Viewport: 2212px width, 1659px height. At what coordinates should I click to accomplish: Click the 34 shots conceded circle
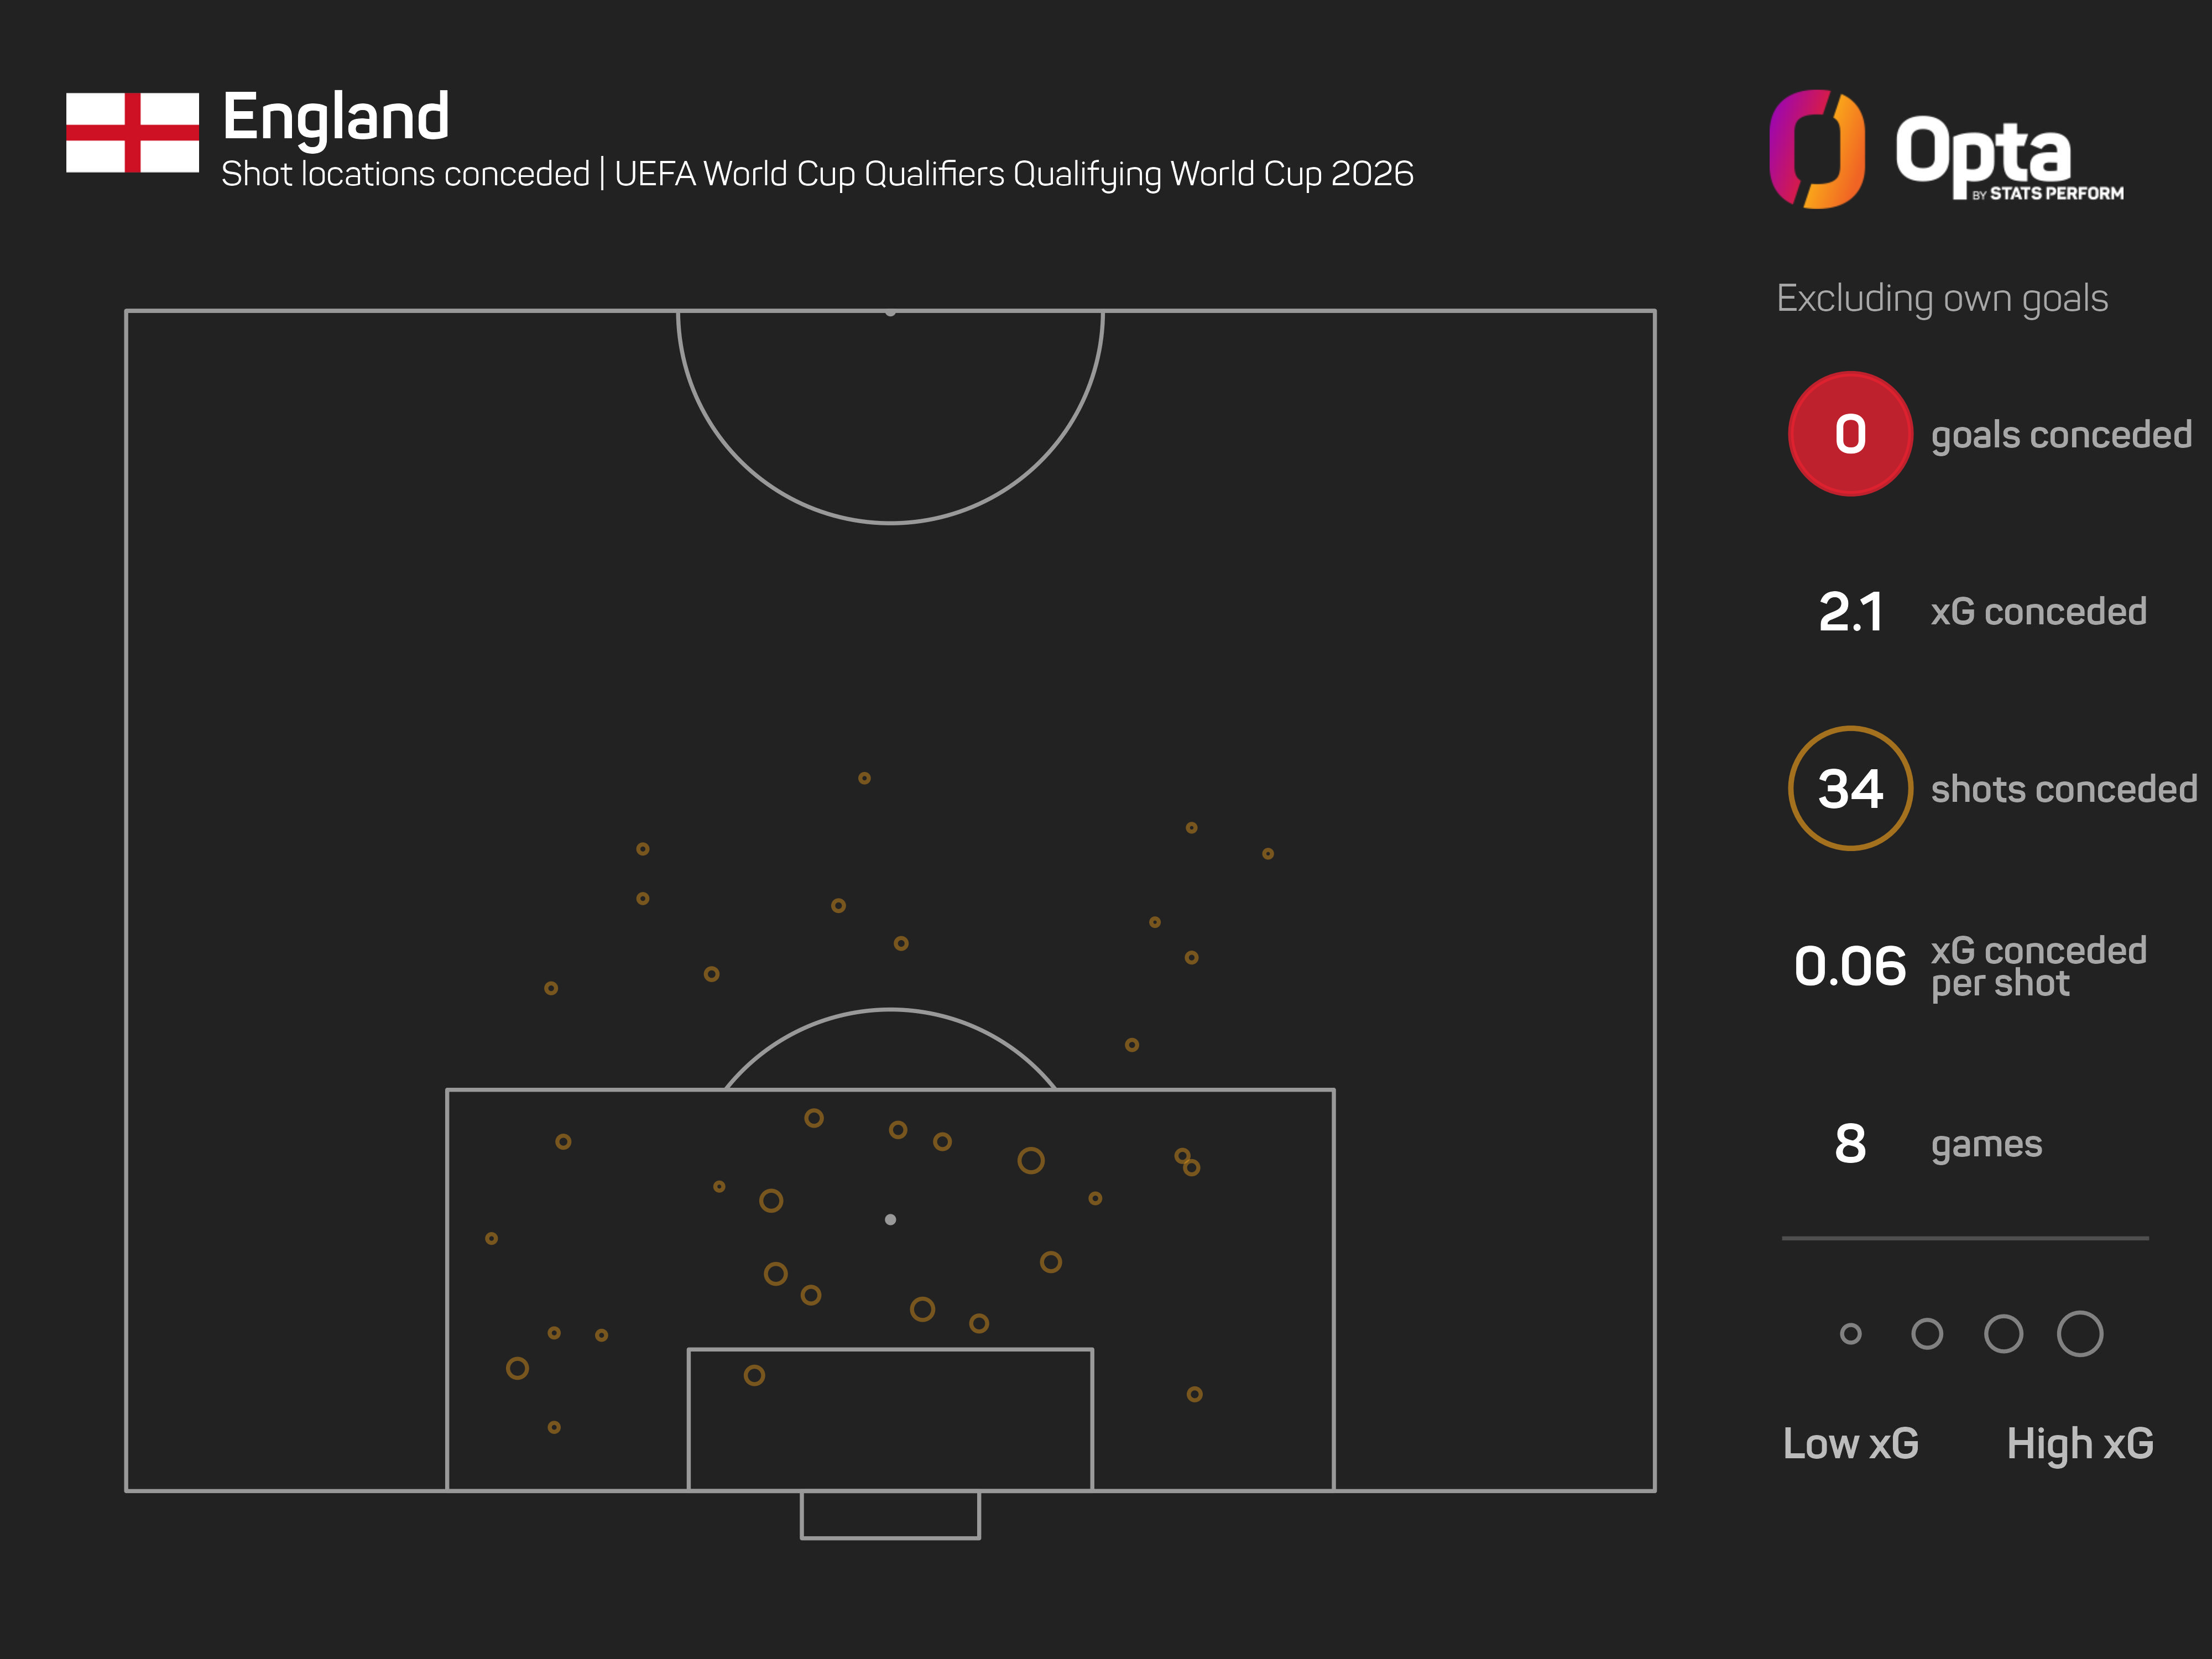click(x=1849, y=788)
